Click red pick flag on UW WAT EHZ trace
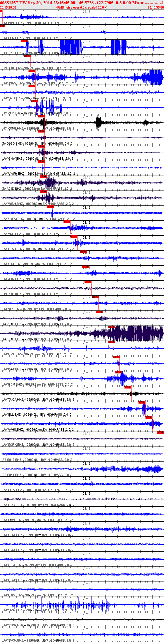Viewport: 164px width, 642px height. click(116, 357)
